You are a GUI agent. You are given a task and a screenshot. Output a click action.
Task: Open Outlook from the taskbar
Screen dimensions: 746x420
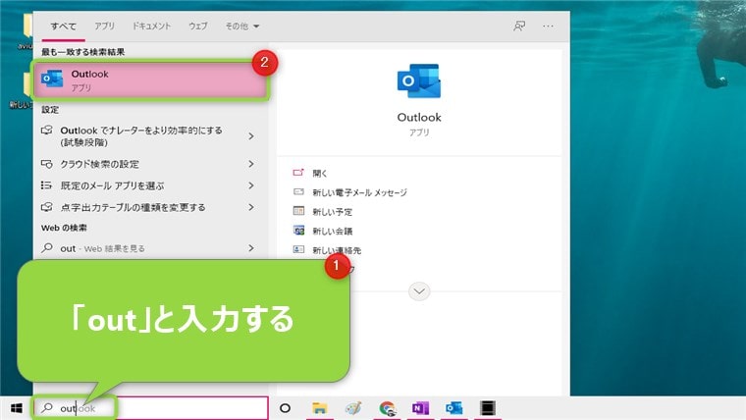click(x=454, y=408)
